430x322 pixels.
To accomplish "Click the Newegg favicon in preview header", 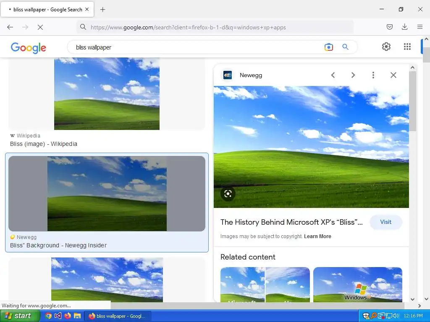I will click(x=228, y=75).
